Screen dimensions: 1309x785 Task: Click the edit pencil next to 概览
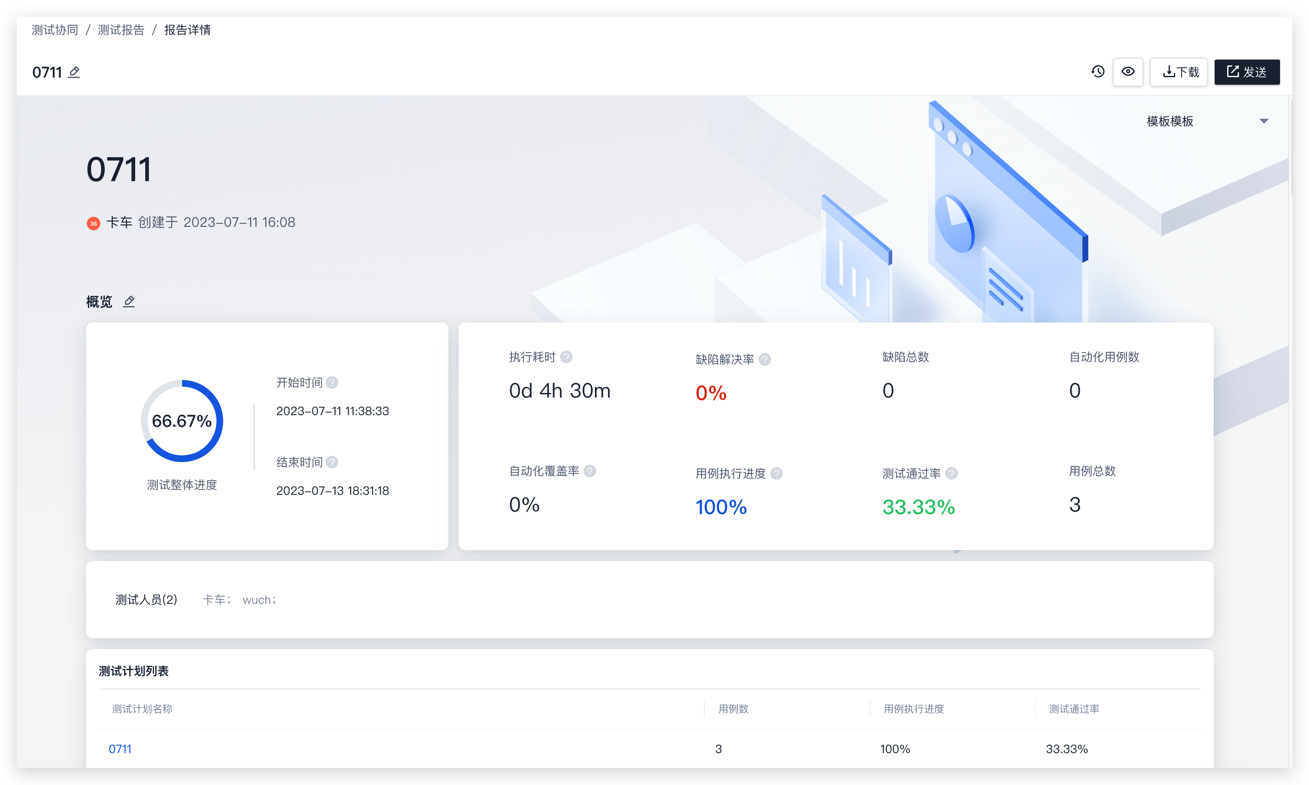(x=129, y=301)
